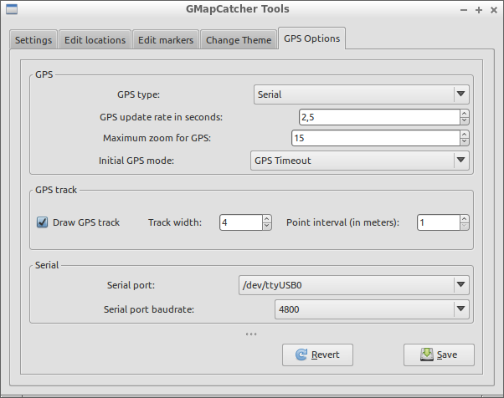Click the "GPS update rate in seconds:" label
504x398 pixels.
(x=161, y=117)
